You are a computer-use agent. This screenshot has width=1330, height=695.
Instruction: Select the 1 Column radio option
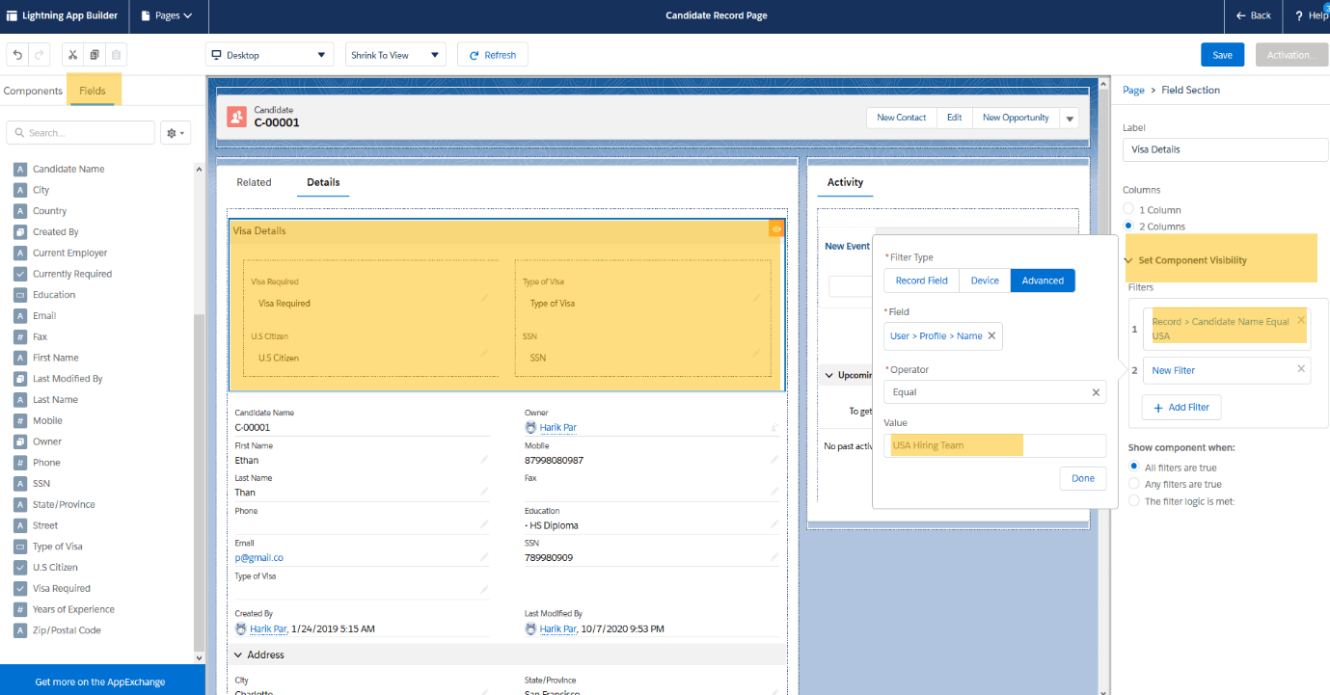(x=1129, y=209)
